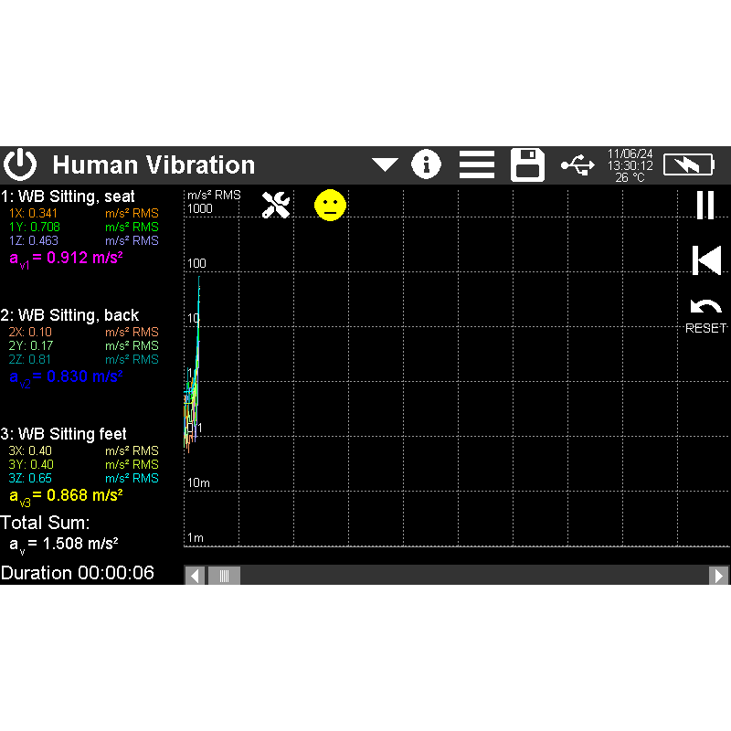Image resolution: width=731 pixels, height=731 pixels.
Task: Select the WB Sitting feet channel
Action: 63,435
